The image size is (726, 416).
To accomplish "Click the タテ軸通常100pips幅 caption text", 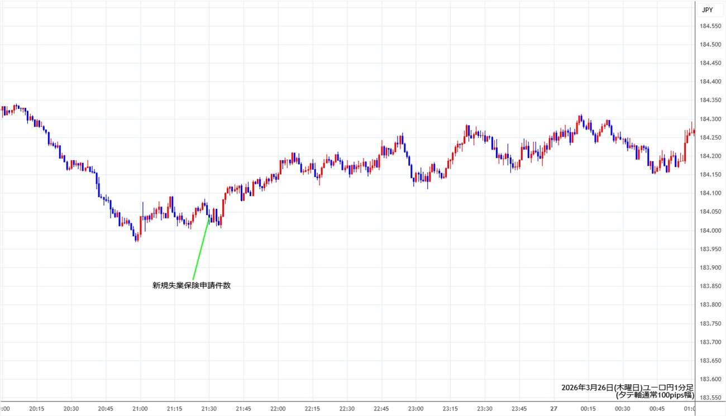I will (655, 395).
